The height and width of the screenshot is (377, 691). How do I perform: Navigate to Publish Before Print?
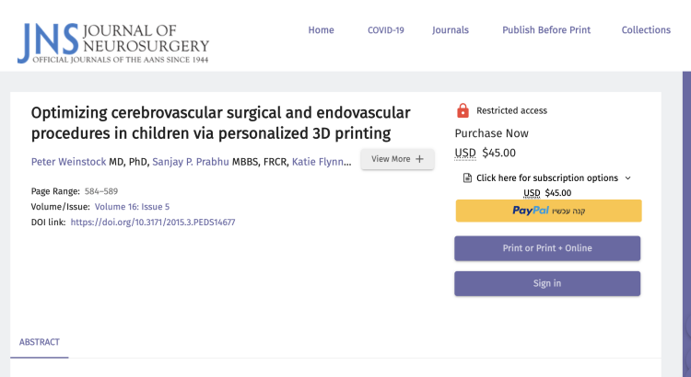pos(546,30)
